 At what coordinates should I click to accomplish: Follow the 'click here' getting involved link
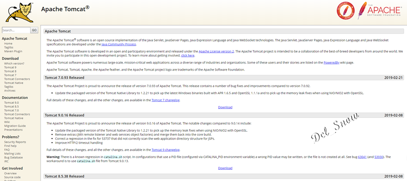pyautogui.click(x=188, y=56)
